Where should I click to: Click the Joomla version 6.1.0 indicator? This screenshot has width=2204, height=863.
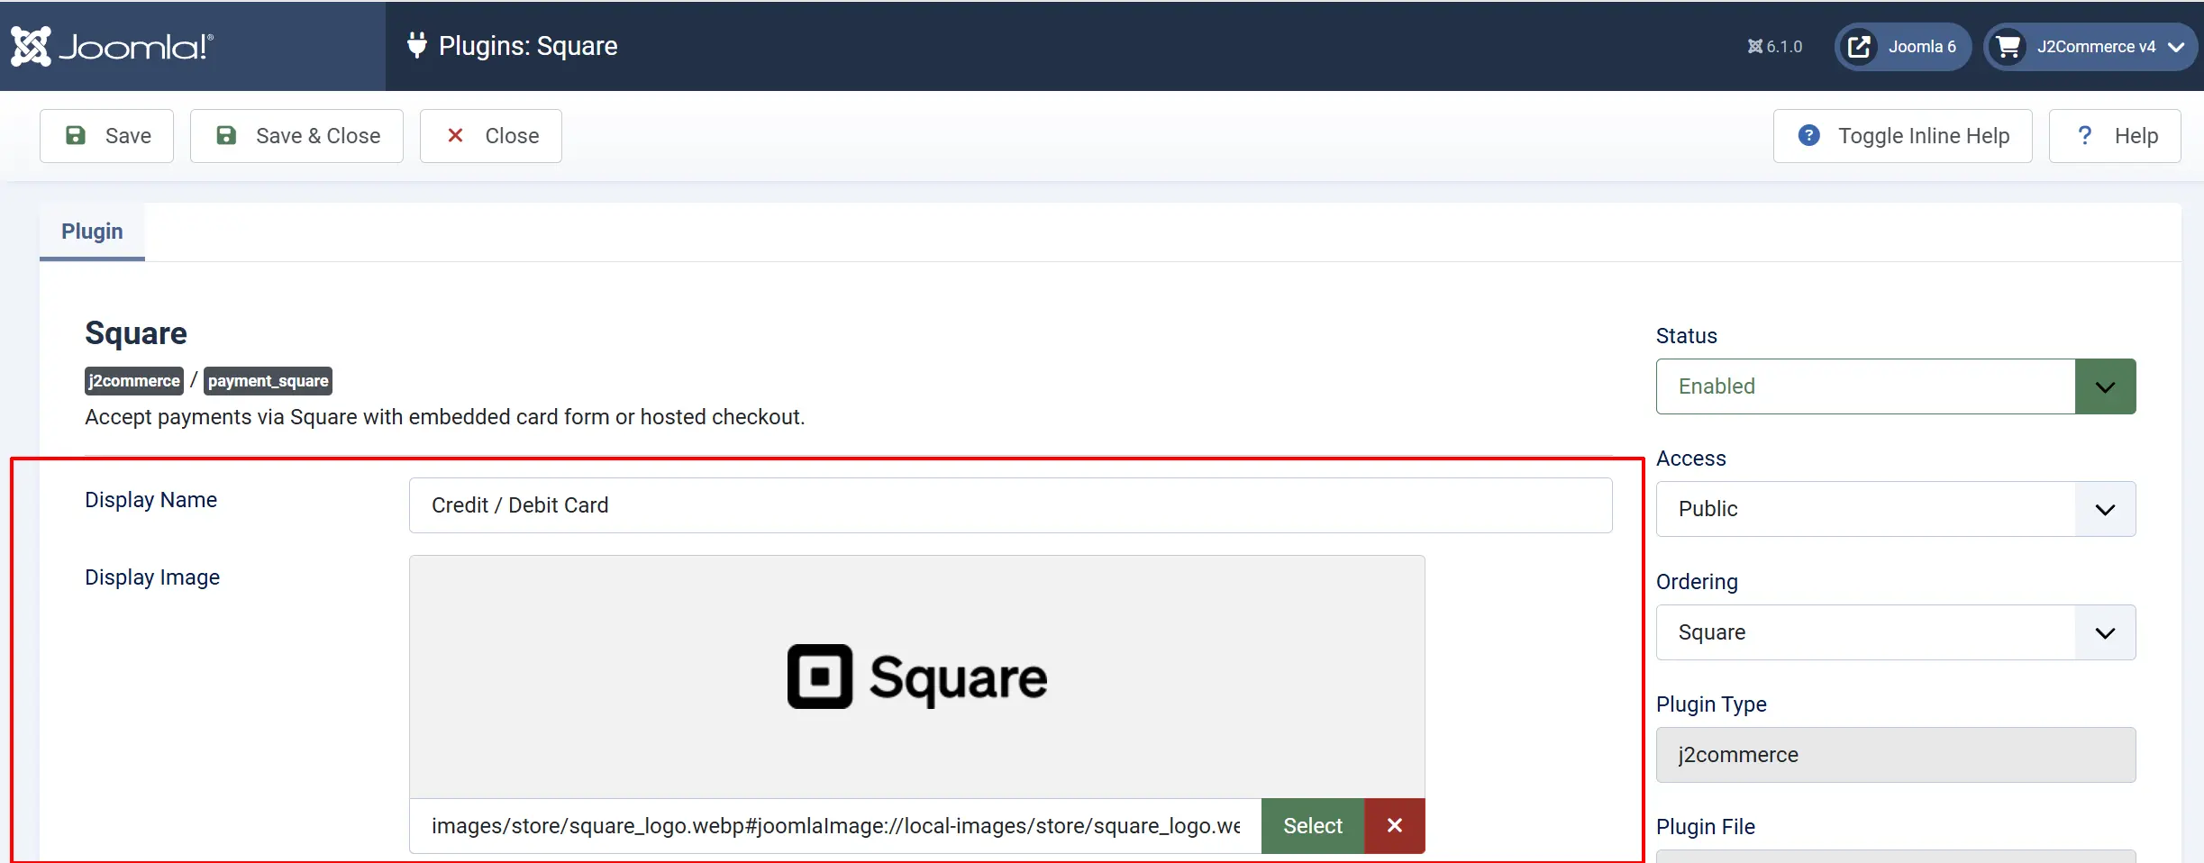pyautogui.click(x=1775, y=46)
